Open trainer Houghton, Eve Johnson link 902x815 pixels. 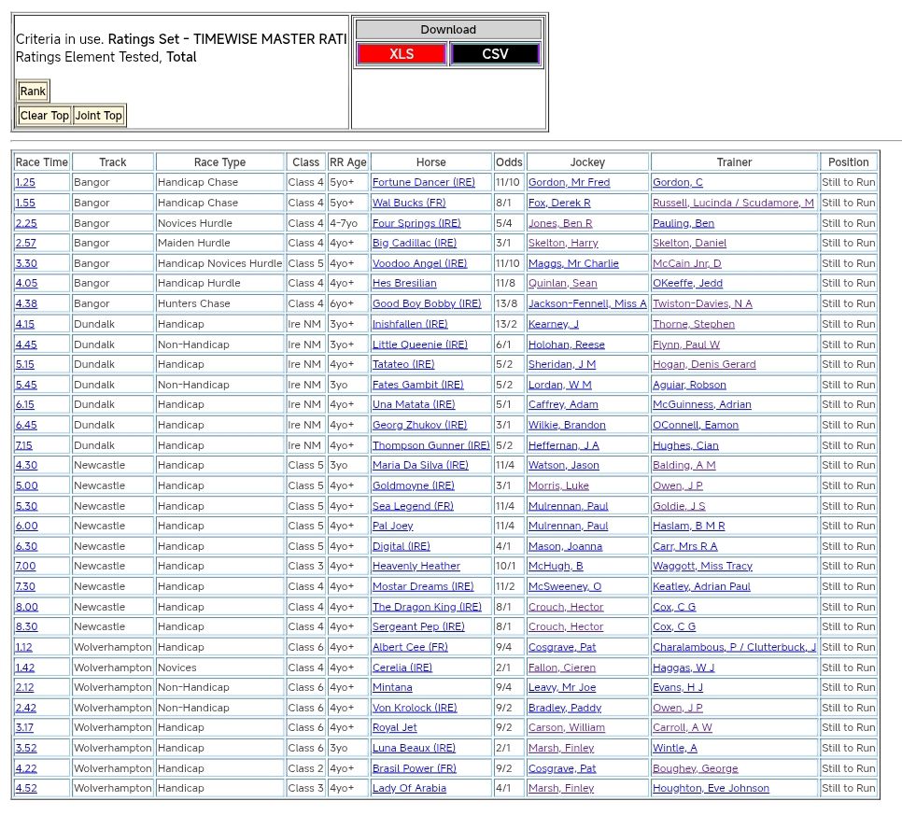coord(711,789)
